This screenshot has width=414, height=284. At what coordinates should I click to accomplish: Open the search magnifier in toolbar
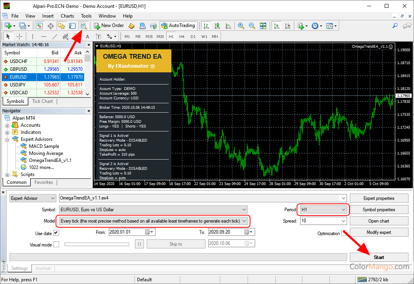tap(395, 25)
